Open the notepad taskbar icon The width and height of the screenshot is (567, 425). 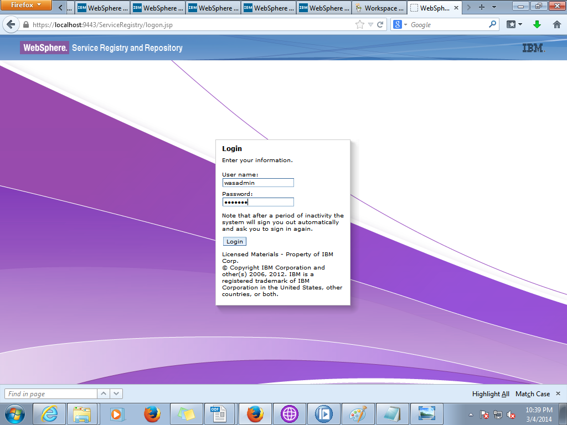click(x=392, y=414)
